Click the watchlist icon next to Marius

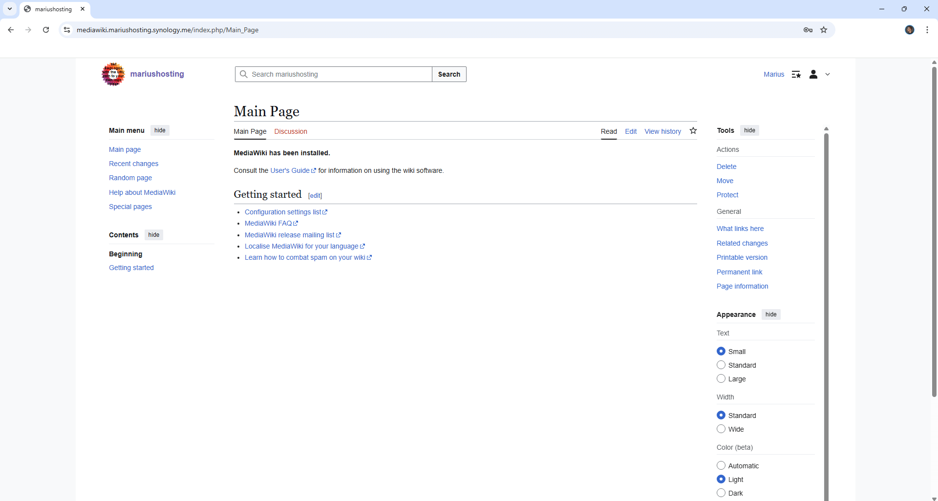[x=796, y=74]
